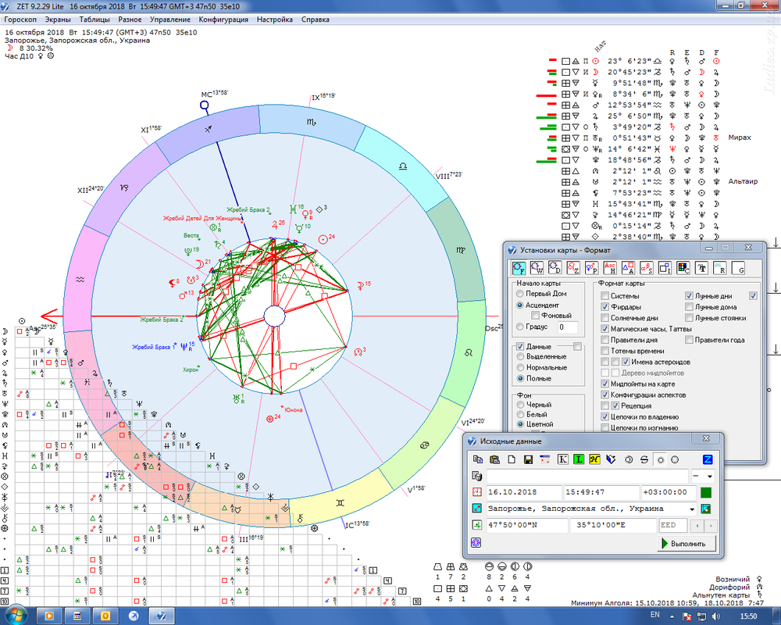781x625 pixels.
Task: Click the latitude field 47°50'00"N
Action: click(527, 525)
